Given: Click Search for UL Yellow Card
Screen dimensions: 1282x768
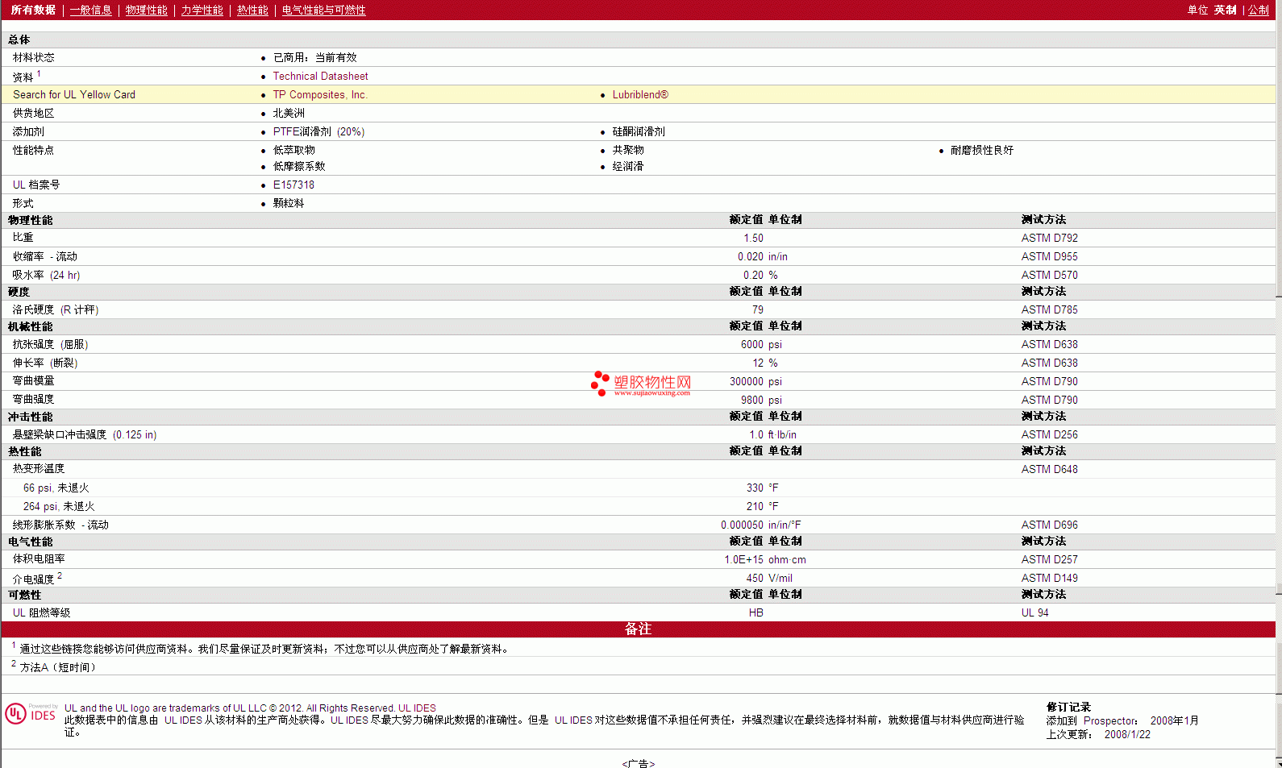Looking at the screenshot, I should tap(74, 95).
